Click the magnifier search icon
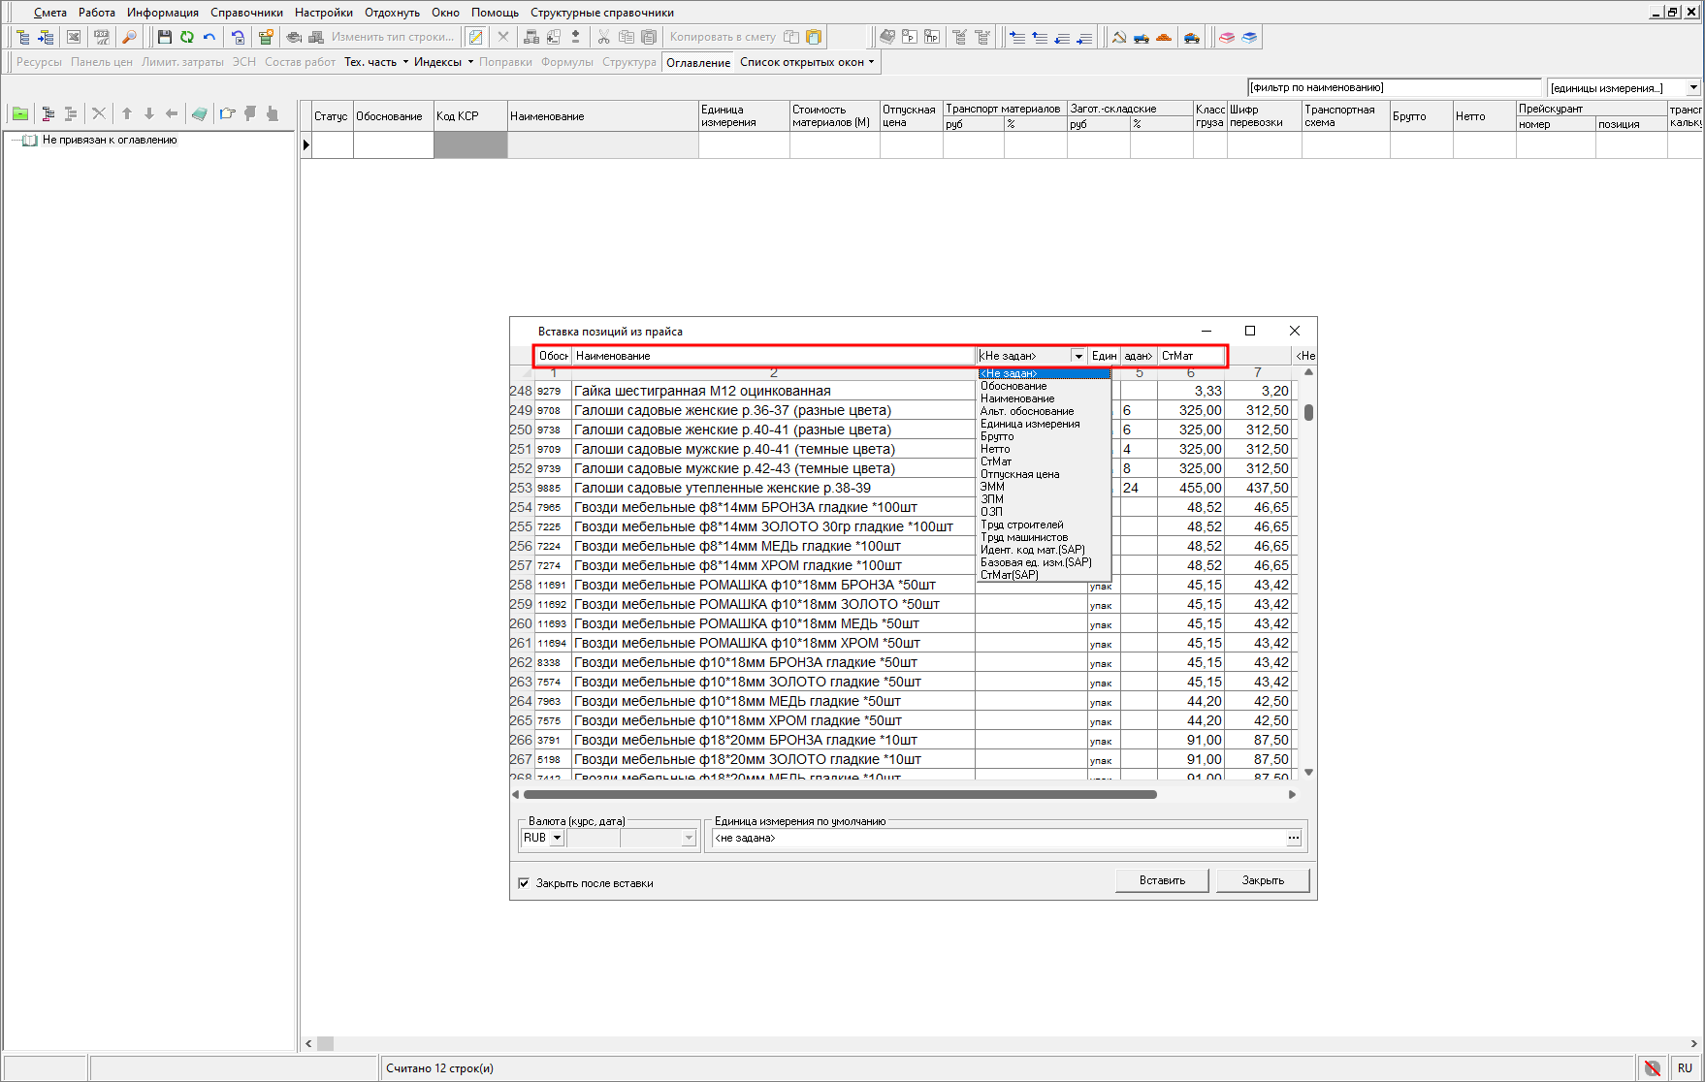The image size is (1705, 1082). [129, 37]
